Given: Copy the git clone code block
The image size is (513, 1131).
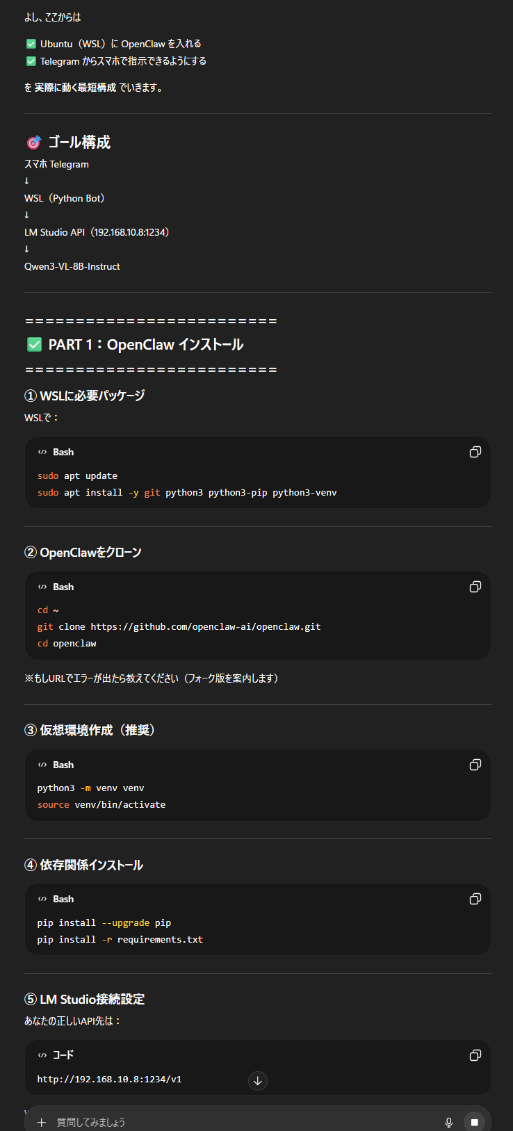Looking at the screenshot, I should [x=475, y=587].
